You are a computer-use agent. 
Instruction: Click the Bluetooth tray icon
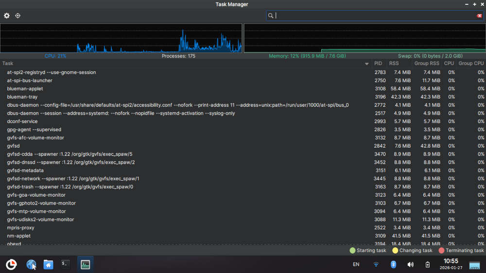pos(393,264)
